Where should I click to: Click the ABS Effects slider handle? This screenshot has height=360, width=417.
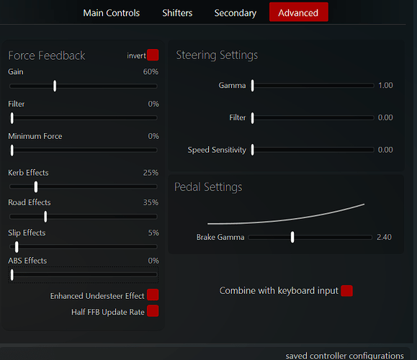[12, 275]
